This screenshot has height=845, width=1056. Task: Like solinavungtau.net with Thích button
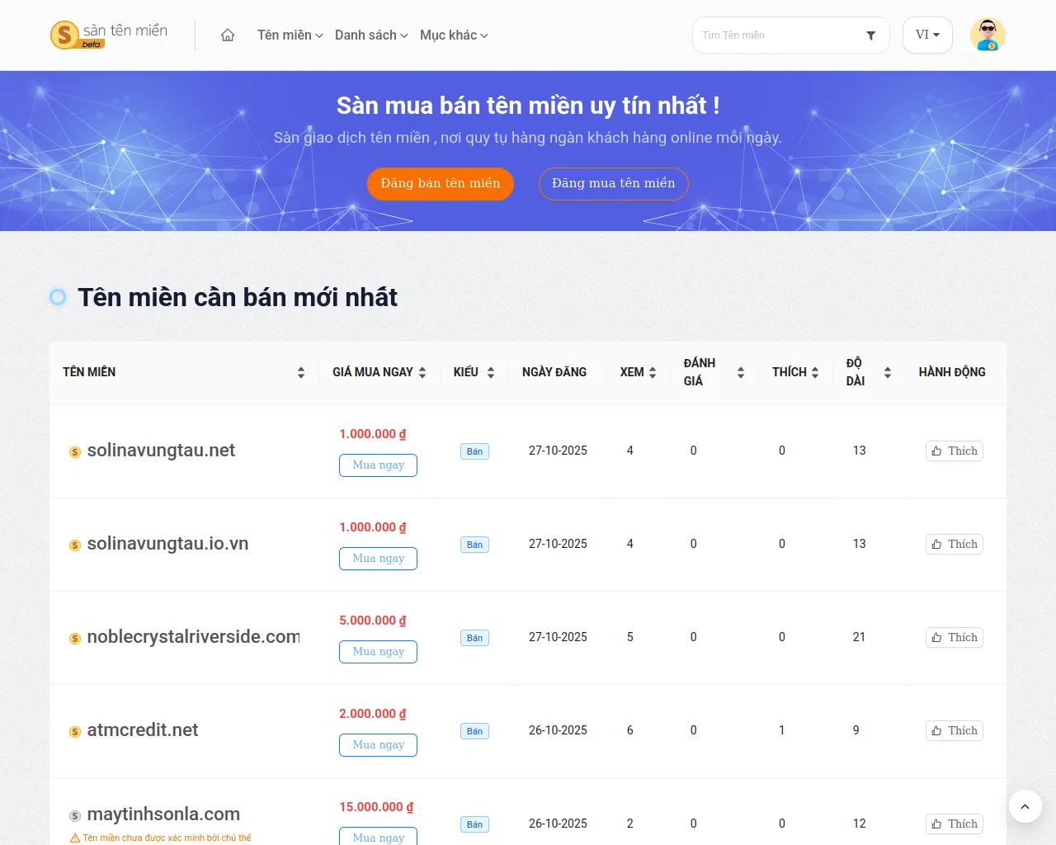click(955, 451)
